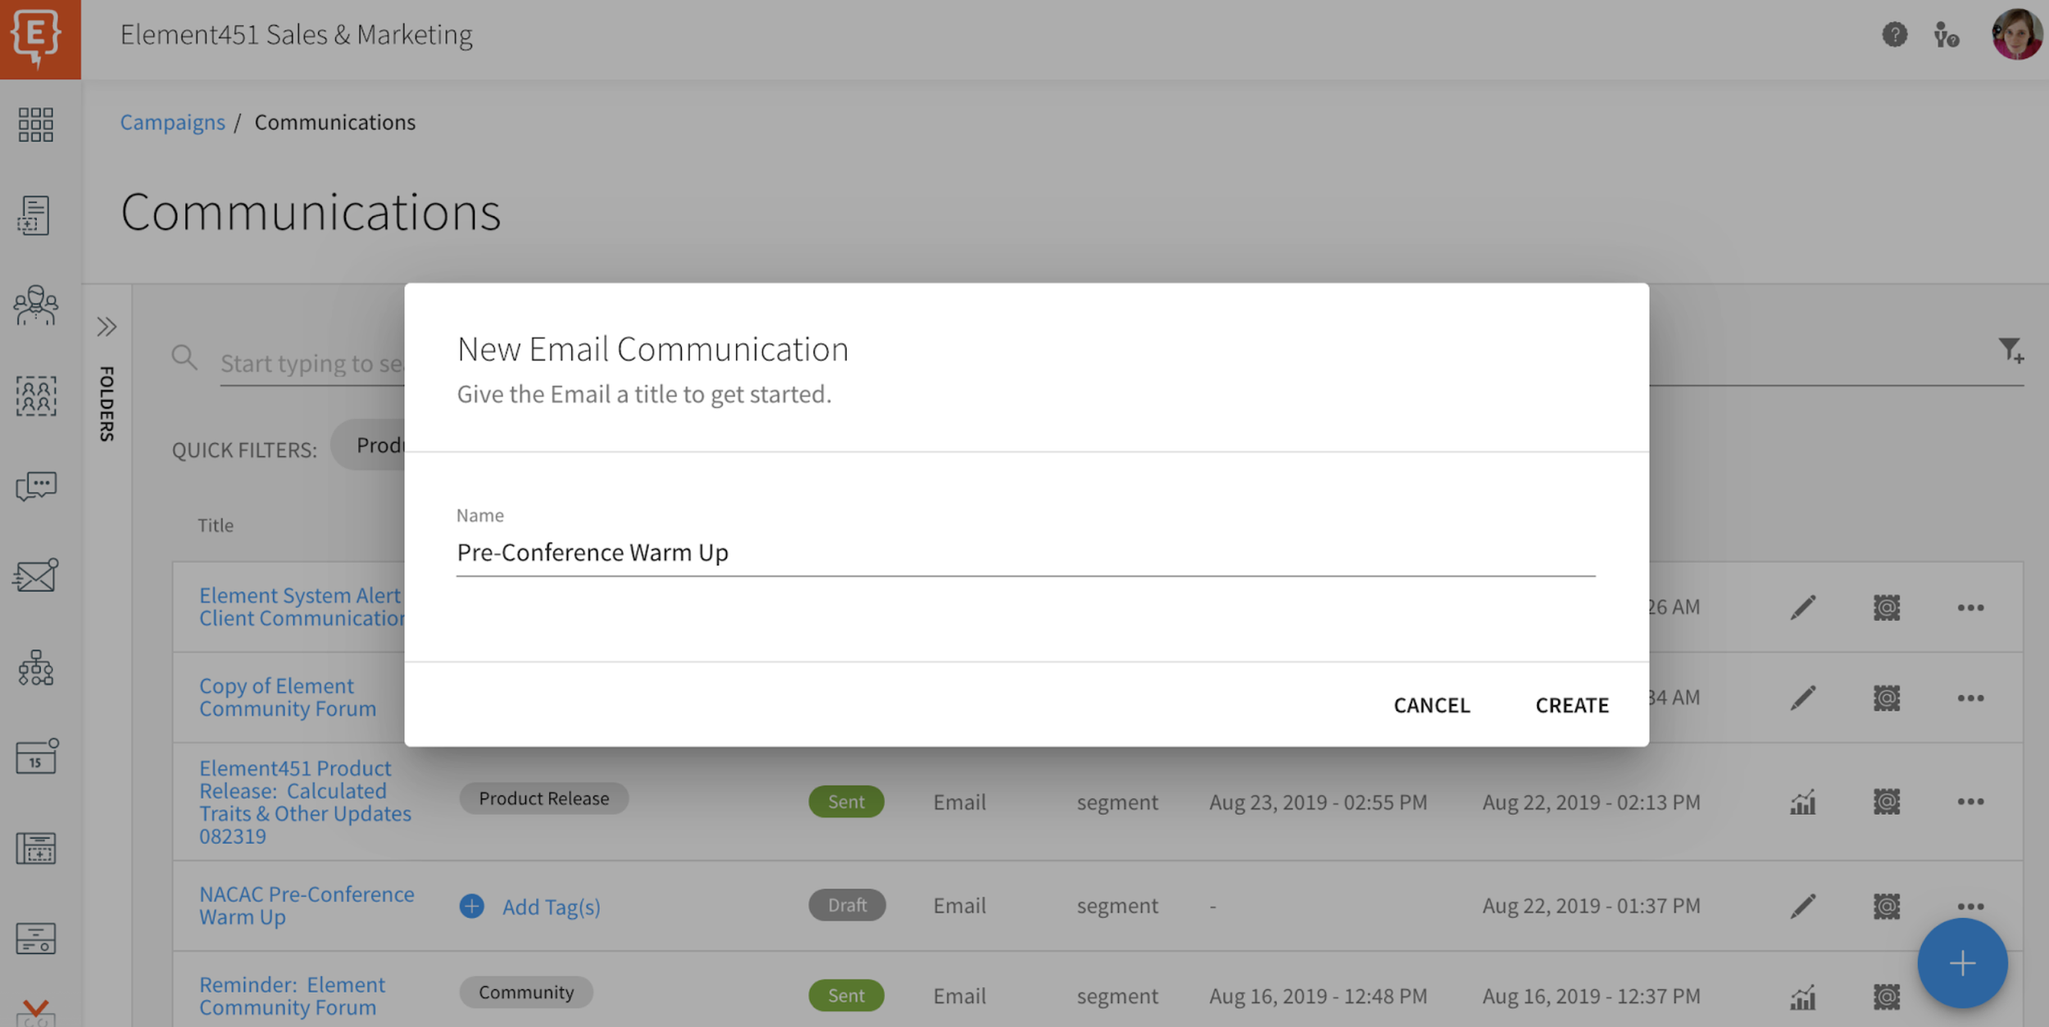The image size is (2049, 1027).
Task: Open the add filter funnel icon
Action: 2010,351
